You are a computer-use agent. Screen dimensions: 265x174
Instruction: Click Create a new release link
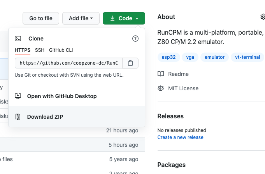(180, 137)
